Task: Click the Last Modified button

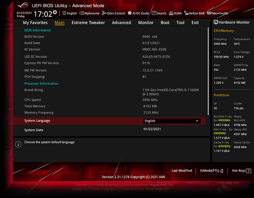Action: (182, 171)
